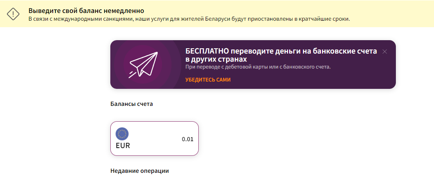Click the 0.01 balance amount
Screen dimensions: 434x185
[x=187, y=139]
